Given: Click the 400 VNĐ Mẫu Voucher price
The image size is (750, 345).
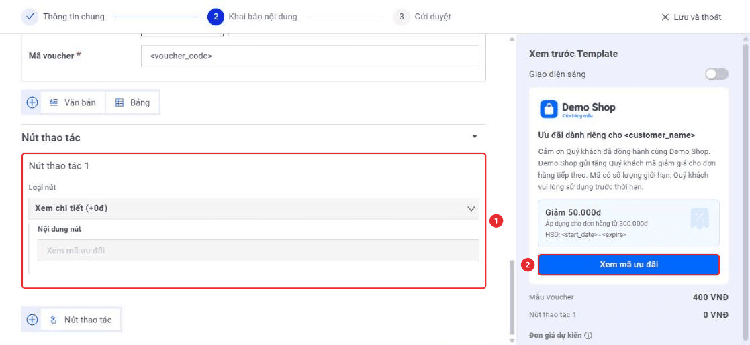Looking at the screenshot, I should pos(710,297).
